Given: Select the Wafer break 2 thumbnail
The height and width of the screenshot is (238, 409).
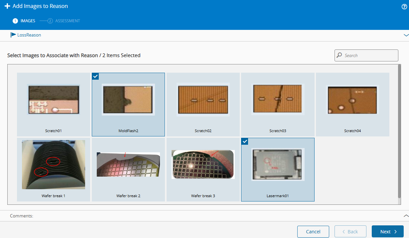Looking at the screenshot, I should [128, 165].
